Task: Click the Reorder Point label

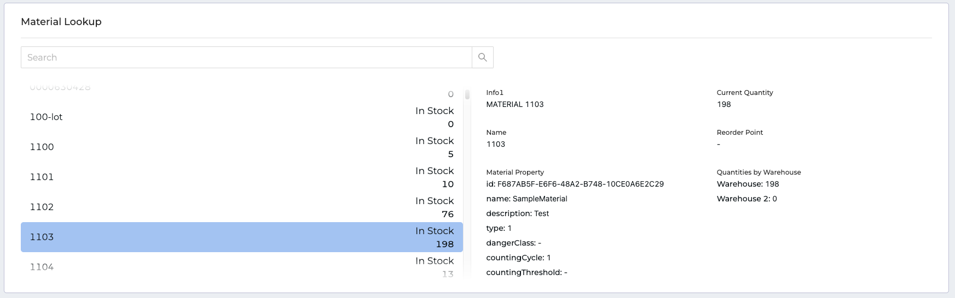Action: [739, 133]
